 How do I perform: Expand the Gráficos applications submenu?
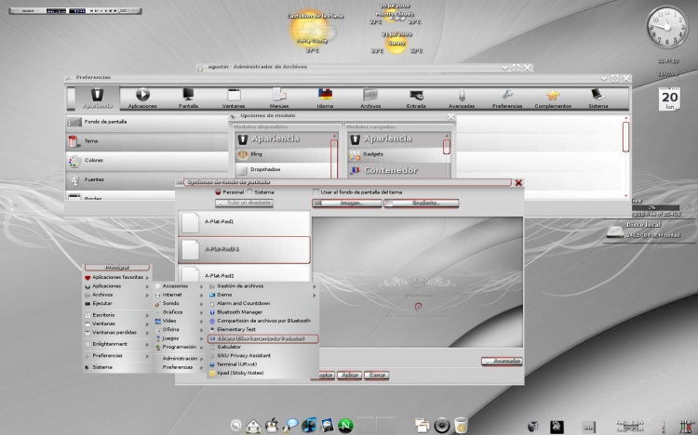click(179, 312)
